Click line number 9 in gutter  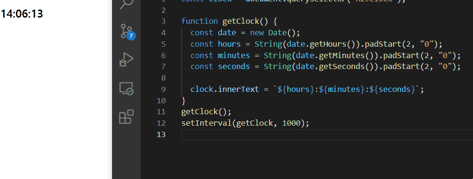coord(164,89)
